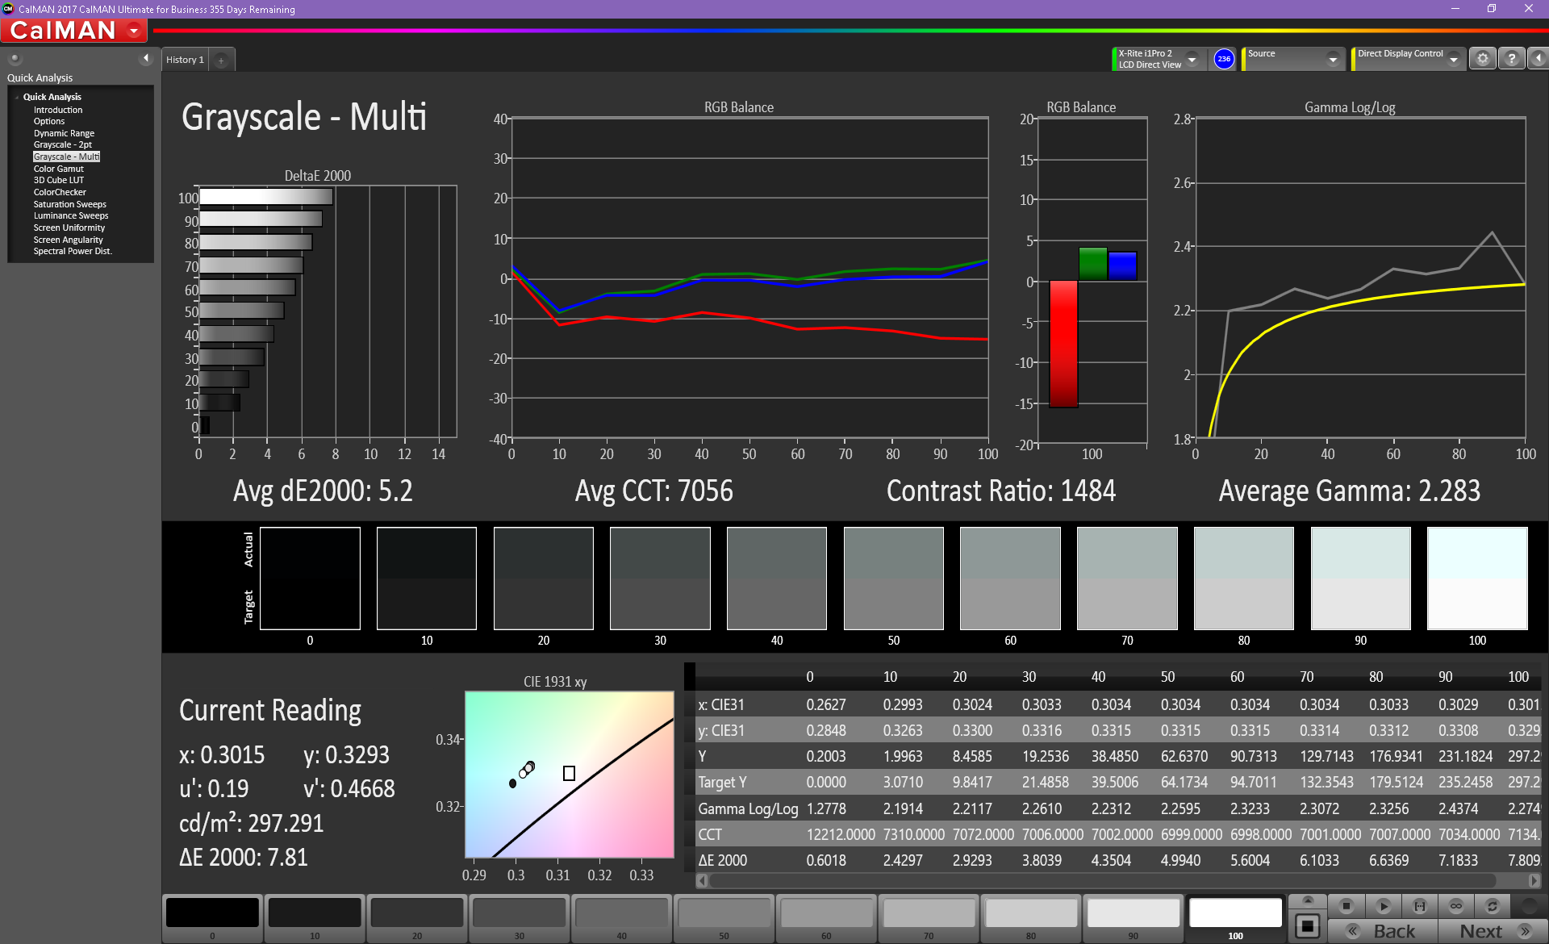This screenshot has width=1549, height=944.
Task: Click the bracketed single-read icon
Action: pyautogui.click(x=1420, y=905)
